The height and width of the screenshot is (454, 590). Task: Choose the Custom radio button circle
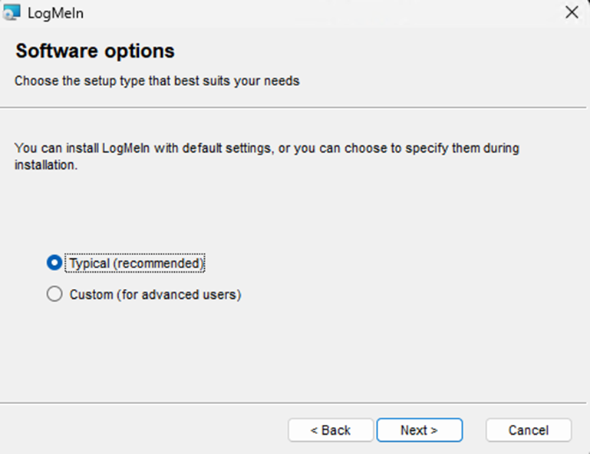pos(54,294)
